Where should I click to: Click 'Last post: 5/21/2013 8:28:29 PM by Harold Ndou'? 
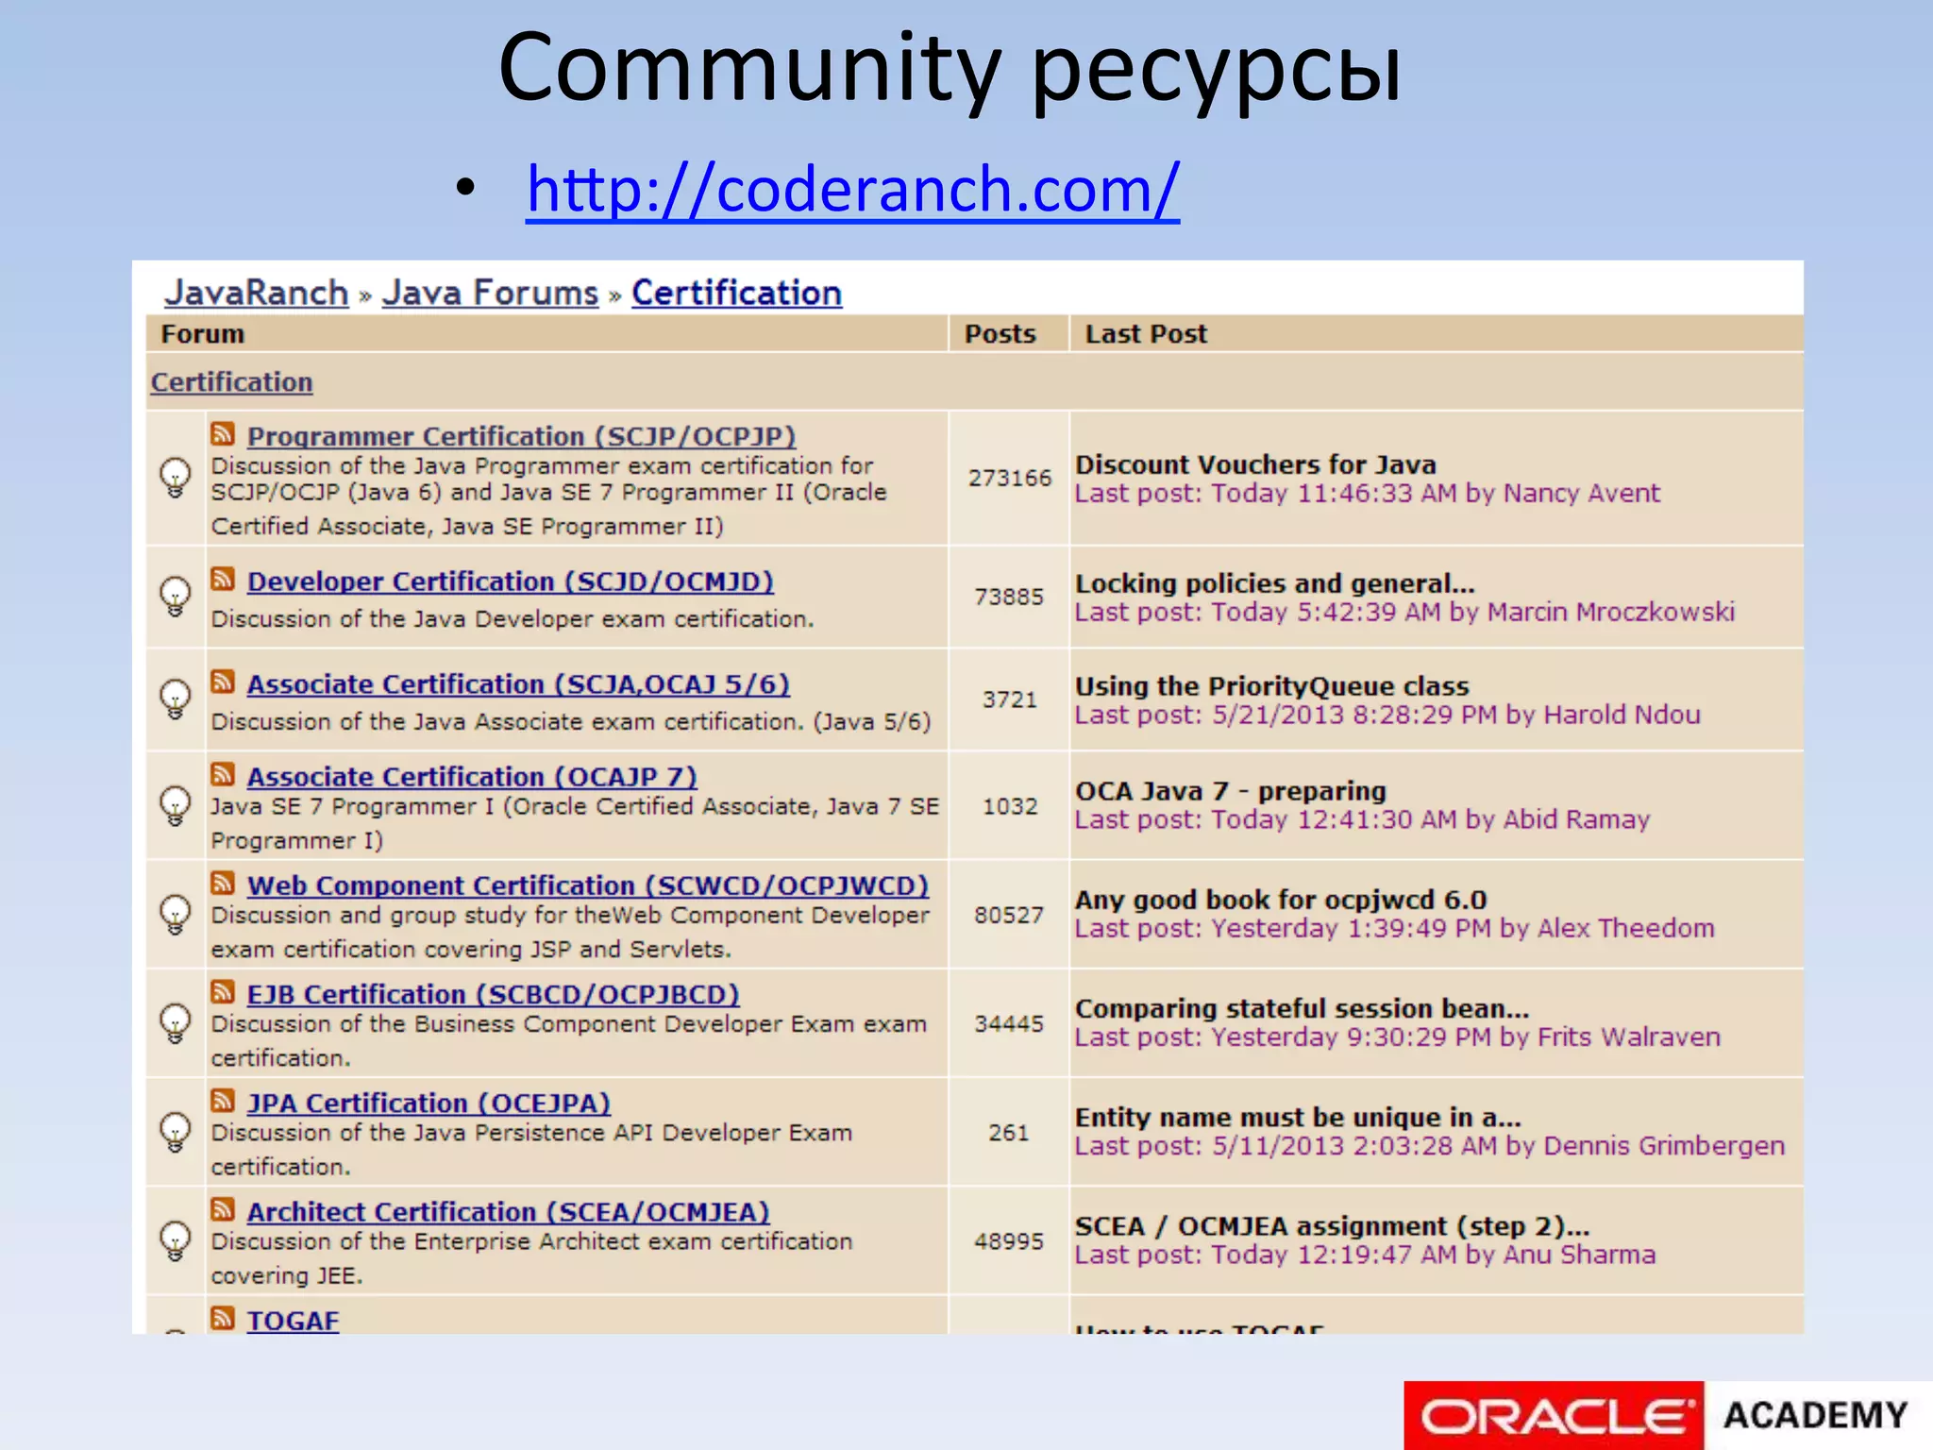(1387, 715)
